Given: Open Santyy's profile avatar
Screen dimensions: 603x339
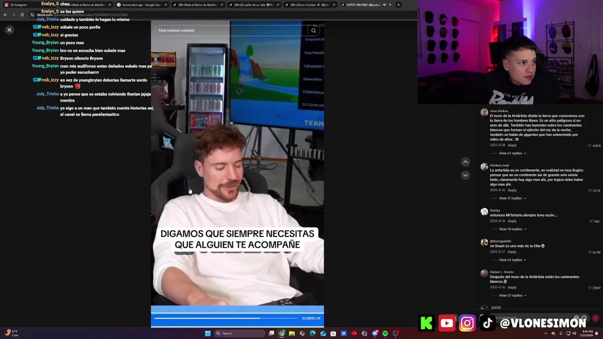Looking at the screenshot, I should pos(484,212).
